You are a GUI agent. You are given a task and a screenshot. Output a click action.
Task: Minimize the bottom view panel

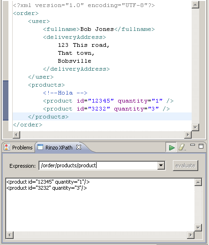pyautogui.click(x=193, y=145)
